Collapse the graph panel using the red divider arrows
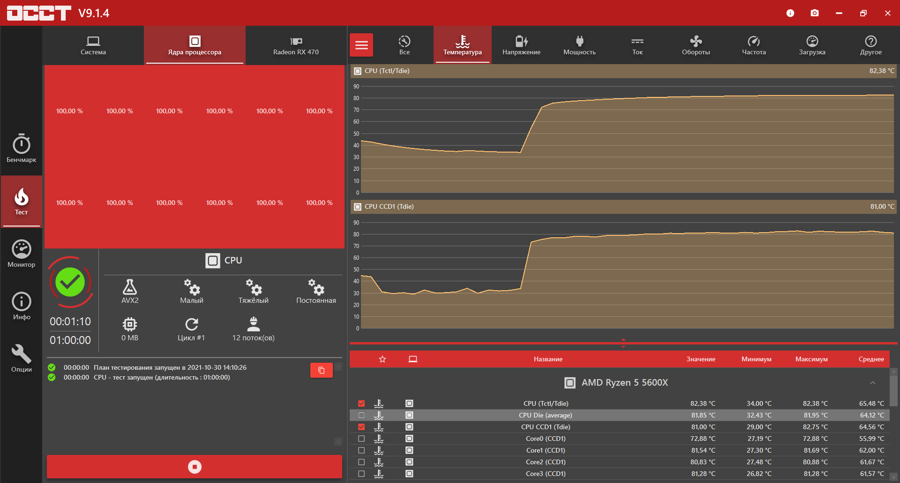Viewport: 900px width, 483px height. pos(623,343)
